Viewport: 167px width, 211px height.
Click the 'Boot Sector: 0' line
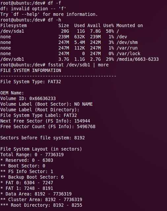(x=23, y=166)
